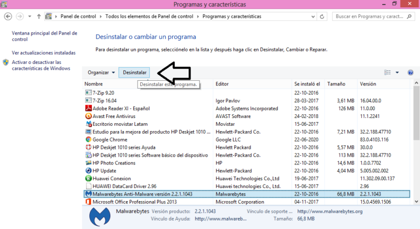420x229 pixels.
Task: Refresh the Programs and Features list
Action: [322, 17]
